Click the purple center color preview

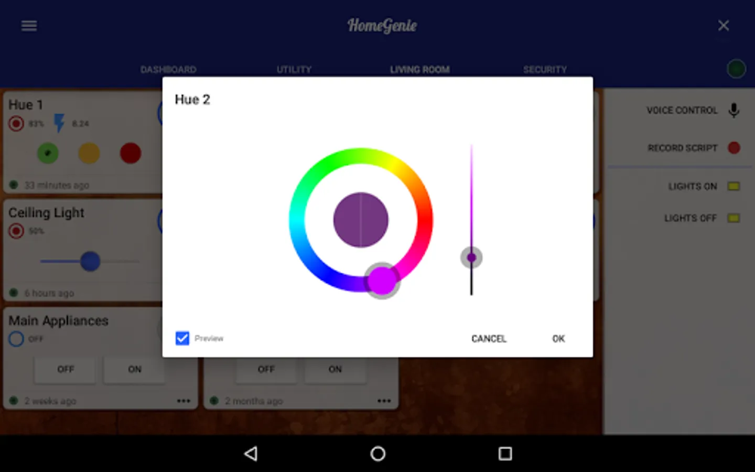coord(361,220)
